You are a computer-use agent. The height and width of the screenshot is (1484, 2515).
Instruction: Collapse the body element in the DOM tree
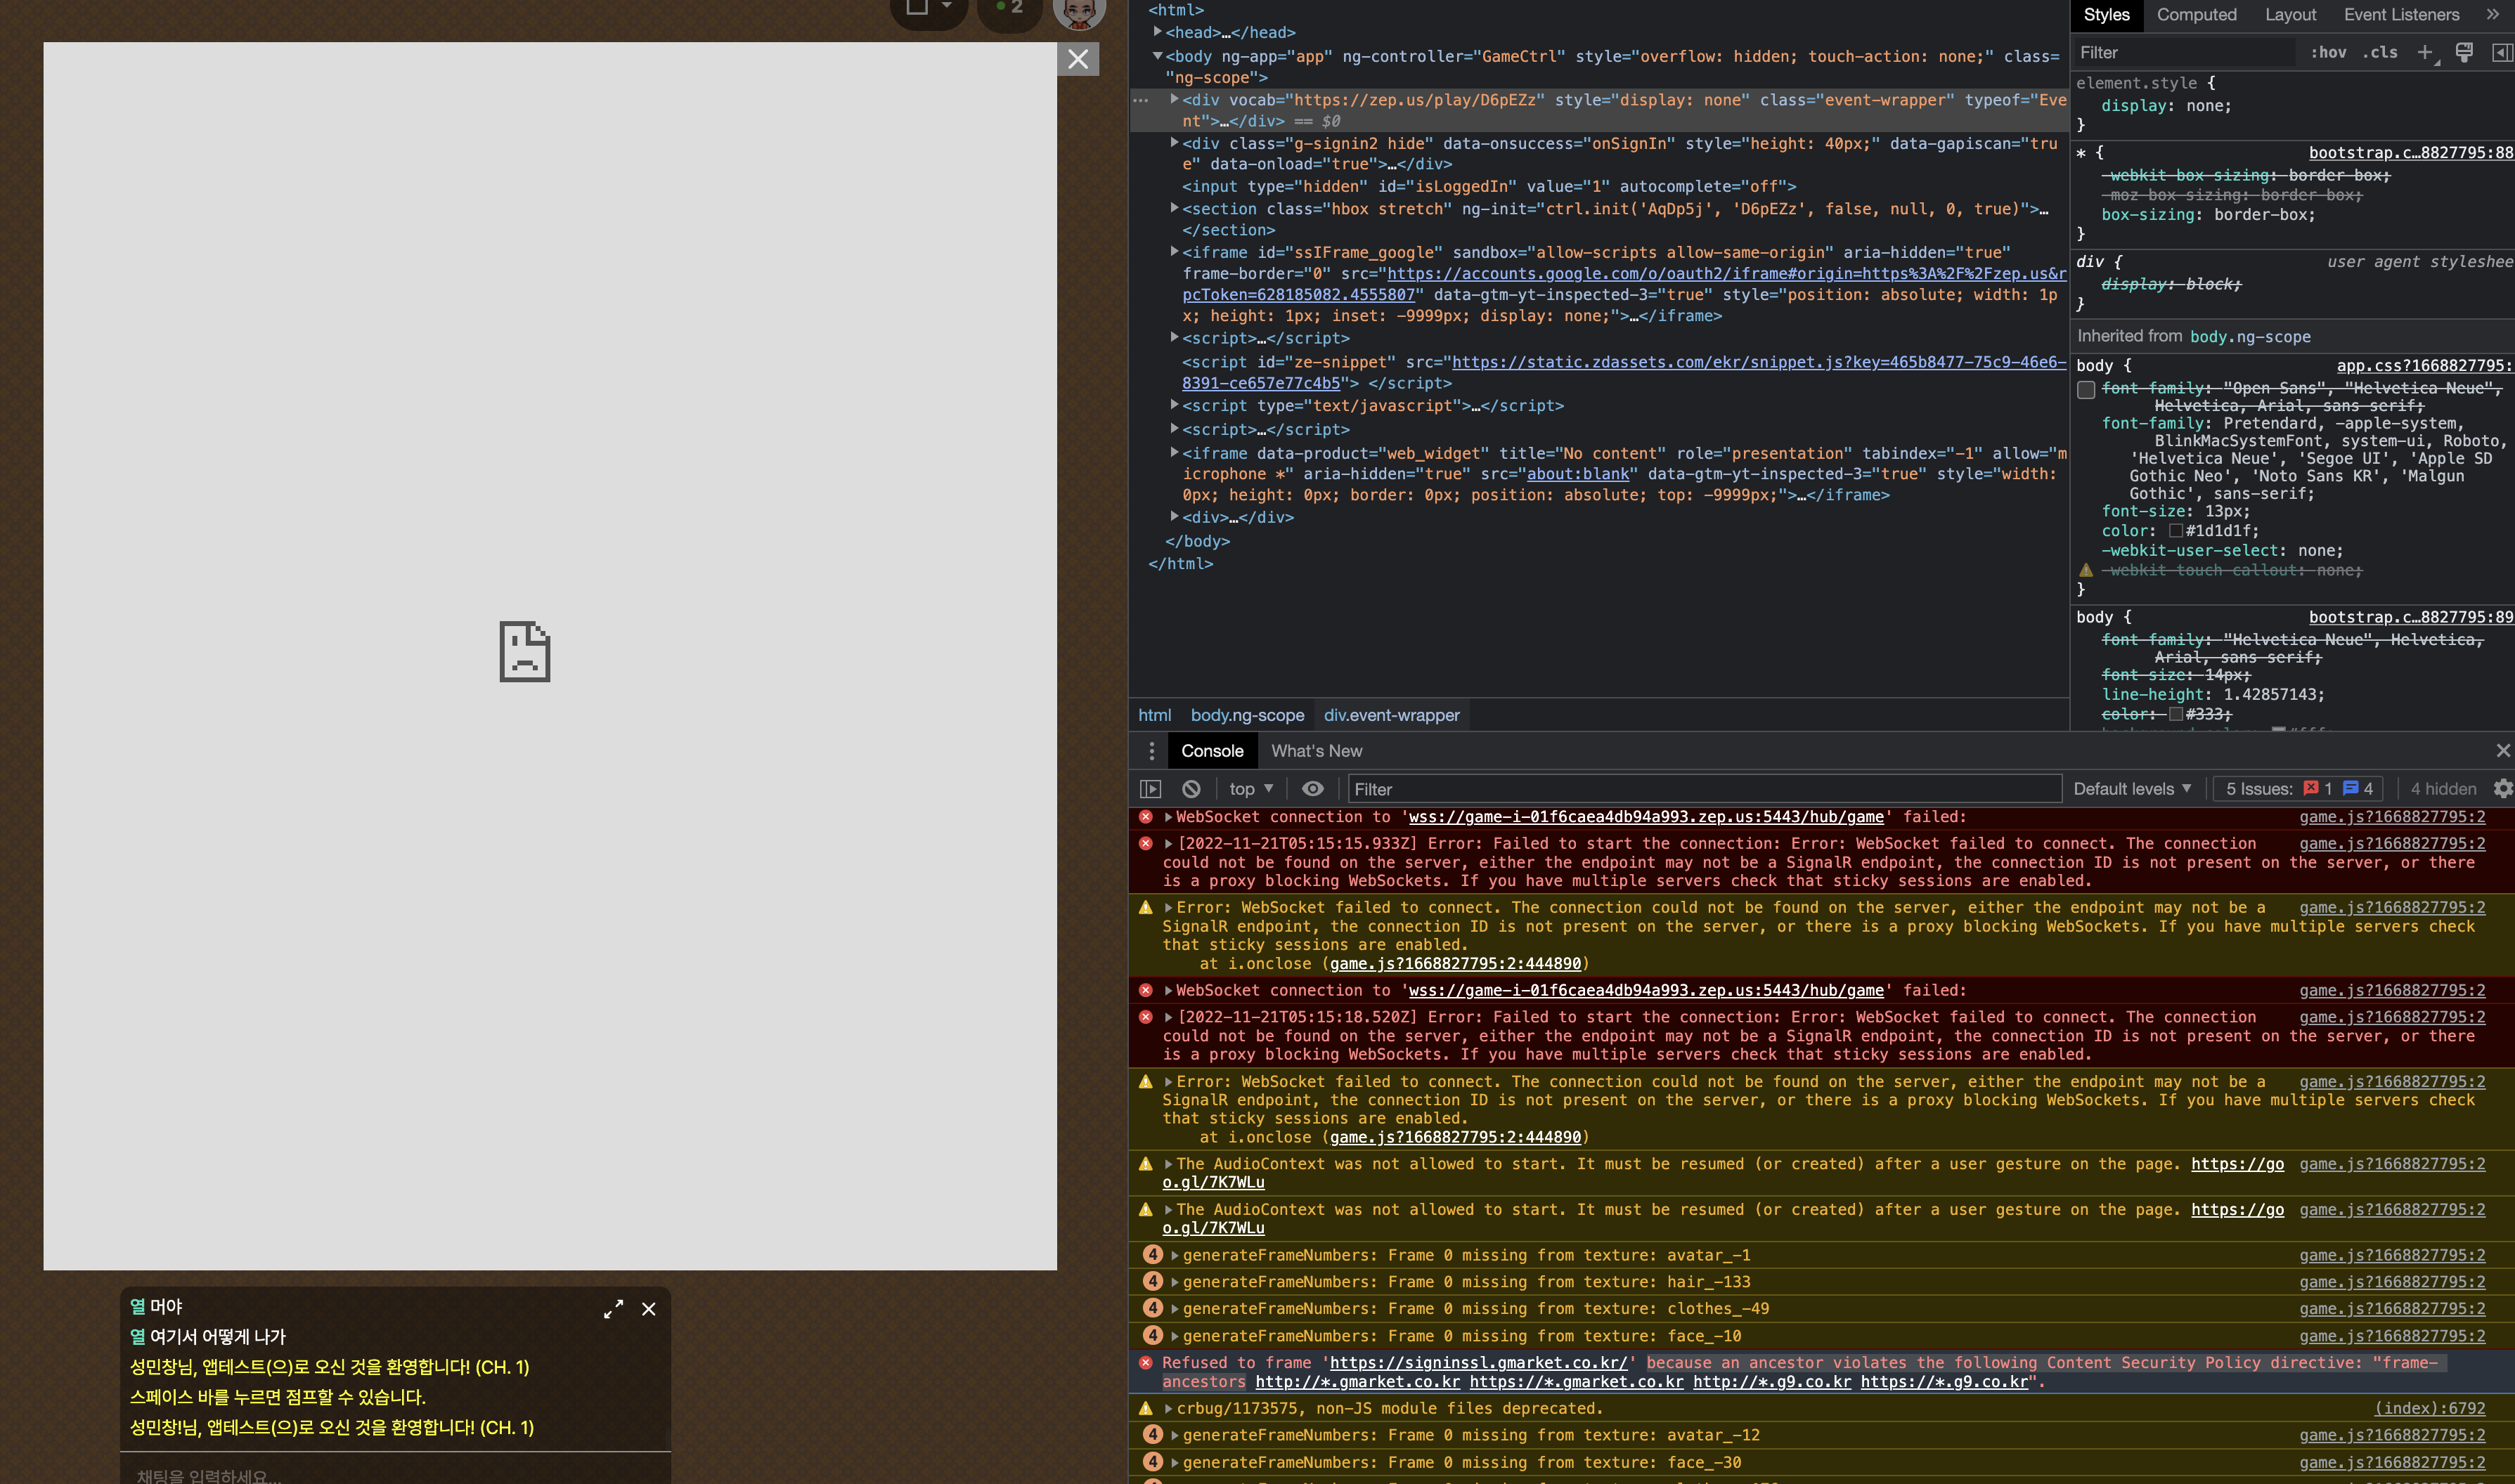[x=1158, y=56]
